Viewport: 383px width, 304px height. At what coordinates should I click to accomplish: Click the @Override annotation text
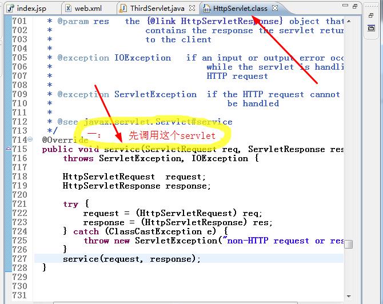coord(65,140)
